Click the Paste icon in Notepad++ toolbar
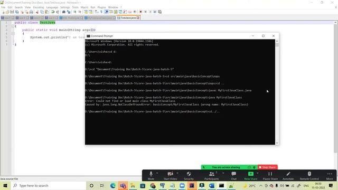Image resolution: width=338 pixels, height=190 pixels. [46, 12]
